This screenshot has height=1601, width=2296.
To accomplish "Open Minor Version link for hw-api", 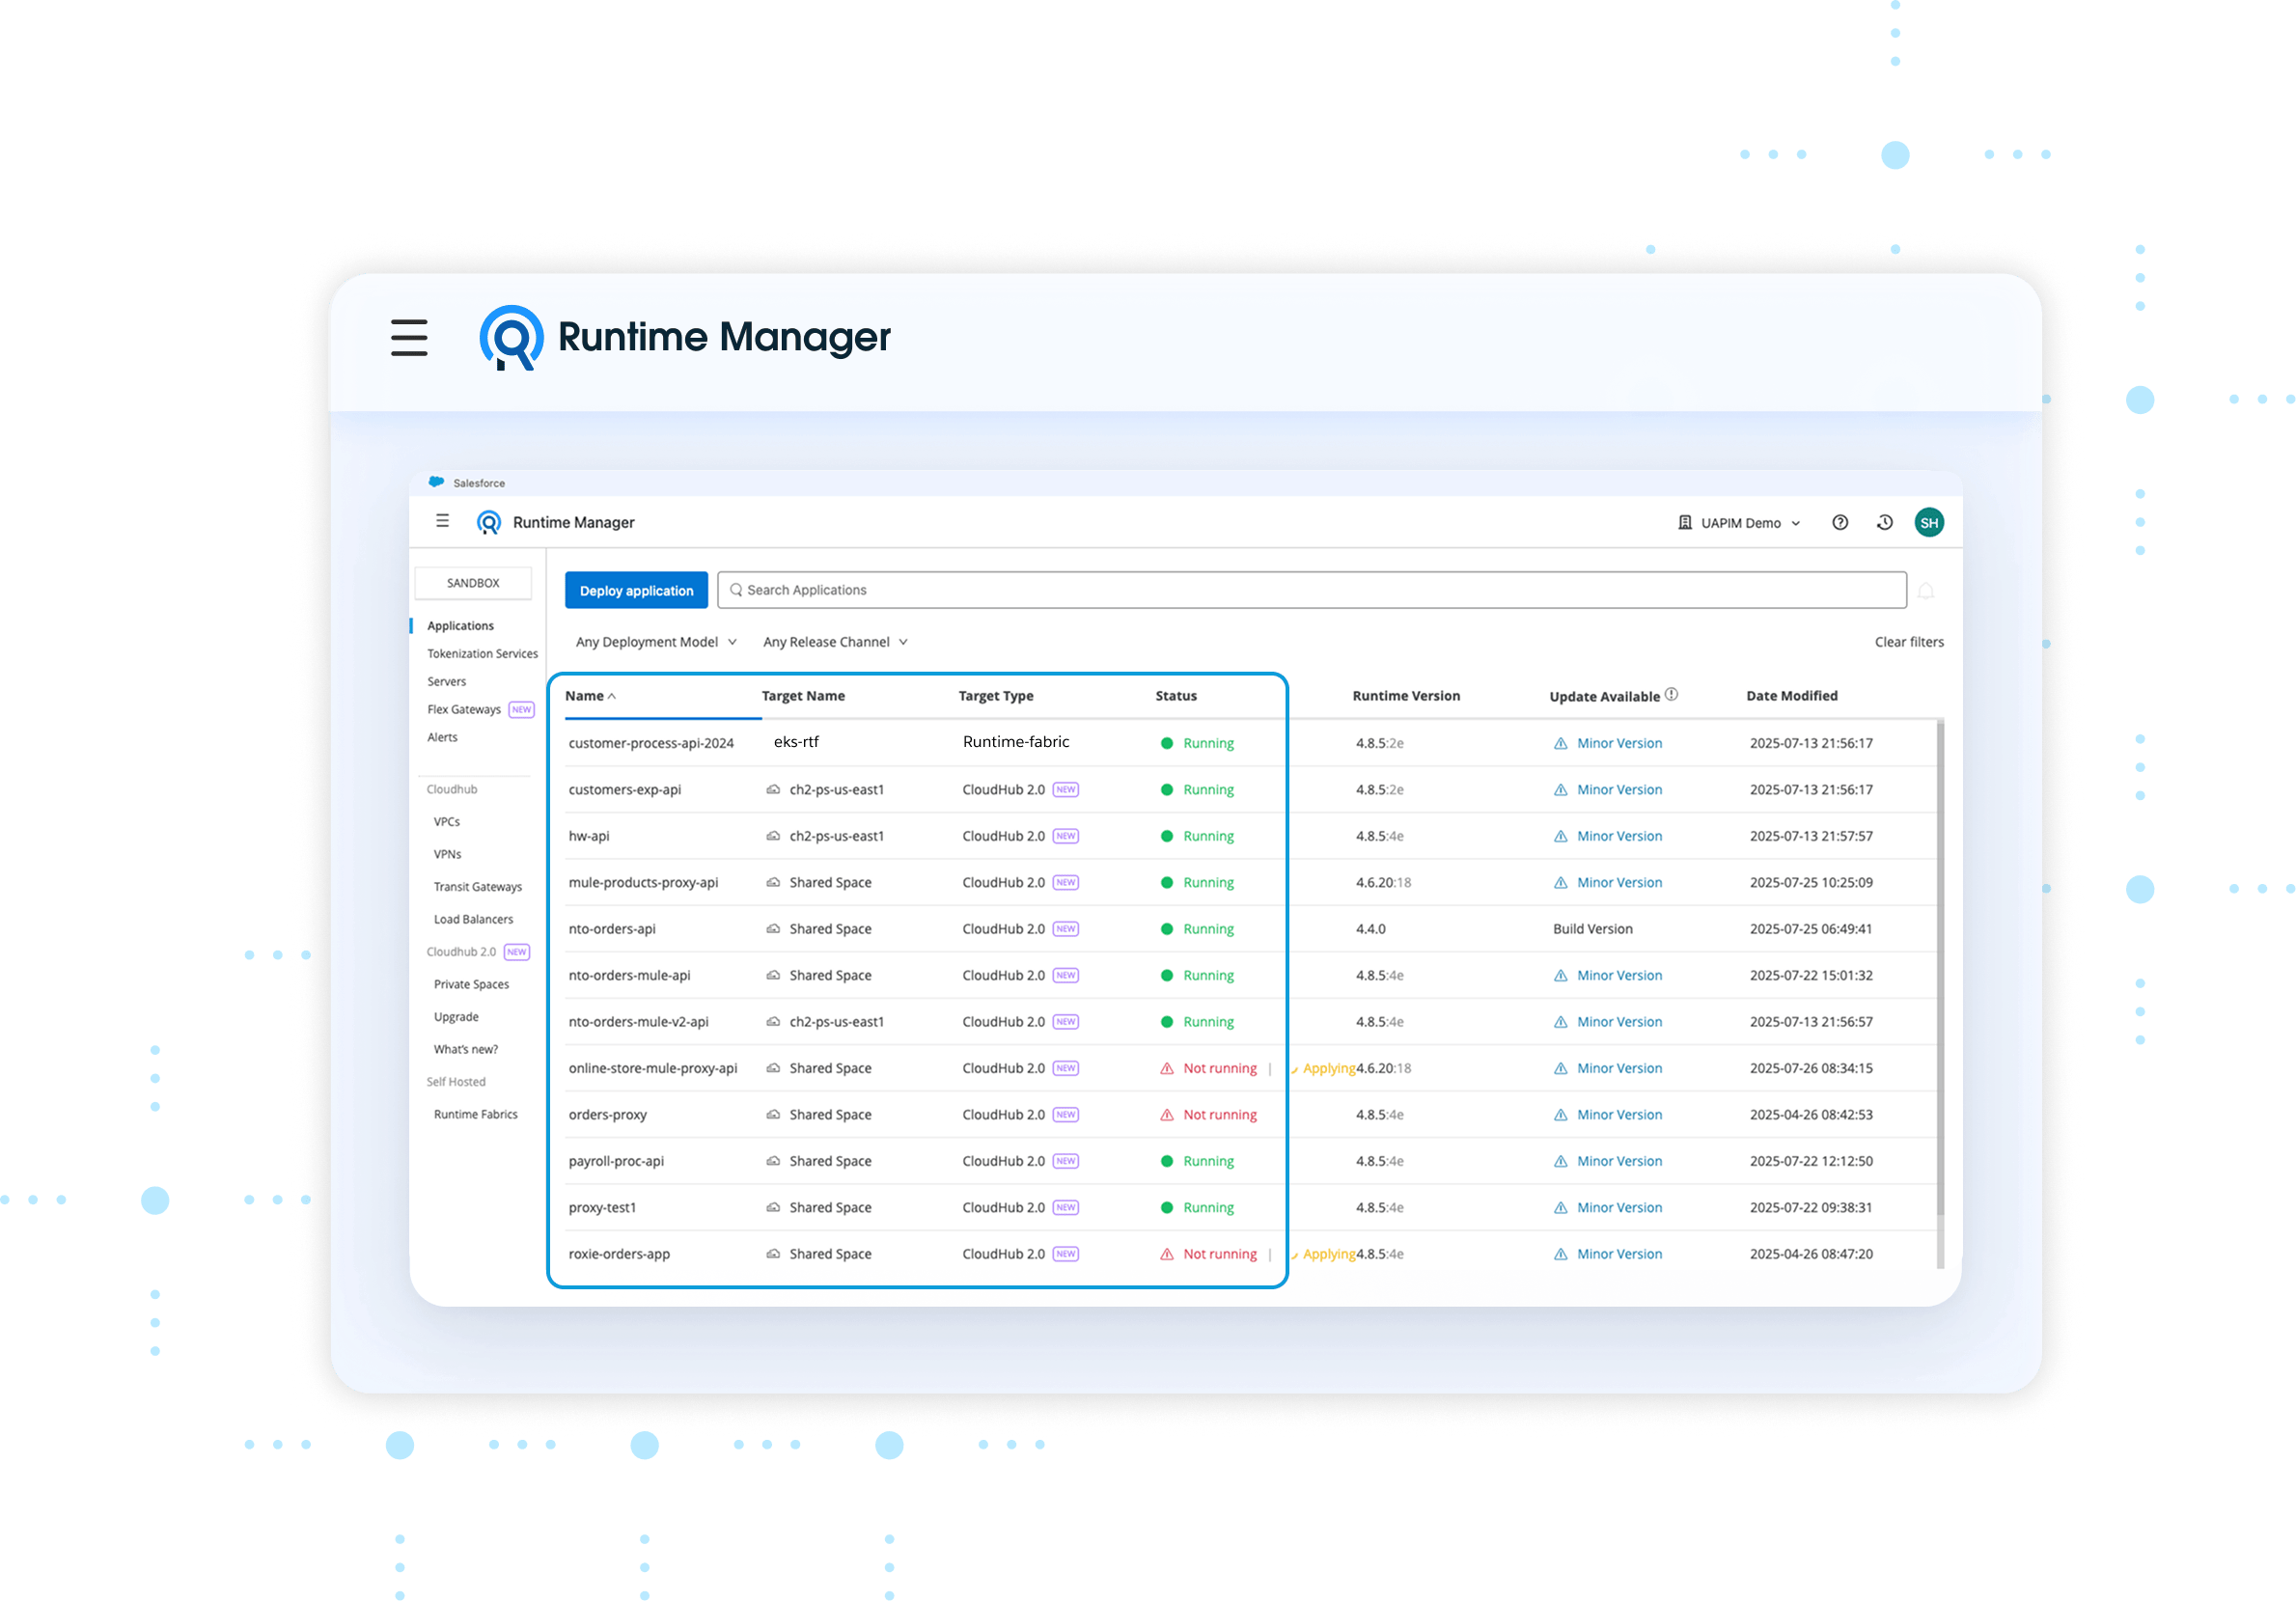I will coord(1619,836).
